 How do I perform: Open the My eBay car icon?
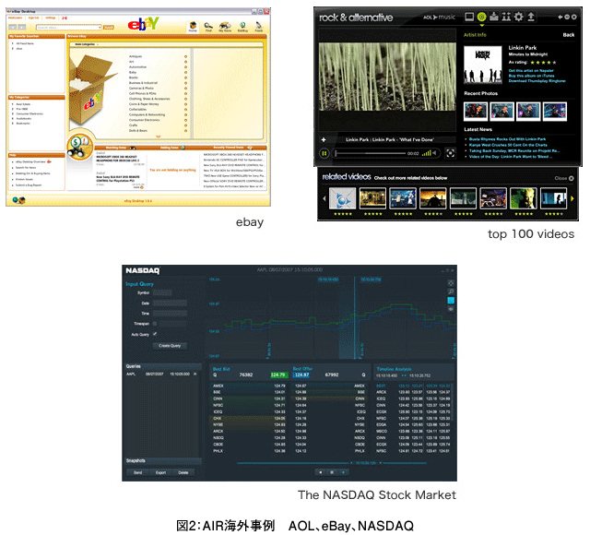[x=225, y=27]
